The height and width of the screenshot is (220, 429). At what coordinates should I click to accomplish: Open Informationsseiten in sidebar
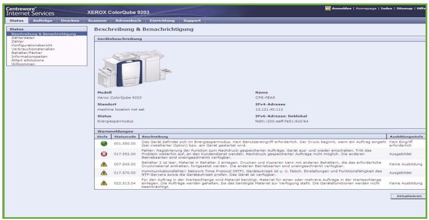point(29,57)
